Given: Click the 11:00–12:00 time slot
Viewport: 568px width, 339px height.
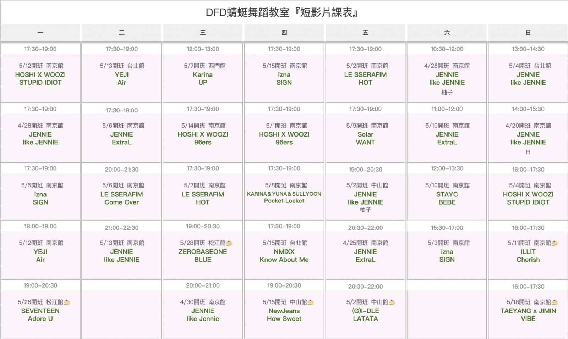Looking at the screenshot, I should (447, 109).
